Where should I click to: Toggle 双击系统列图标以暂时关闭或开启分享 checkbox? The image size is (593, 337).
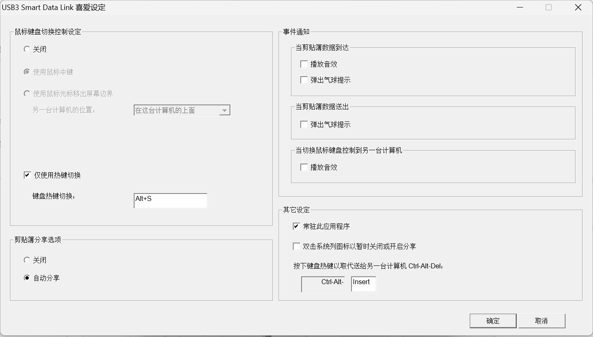click(x=296, y=246)
